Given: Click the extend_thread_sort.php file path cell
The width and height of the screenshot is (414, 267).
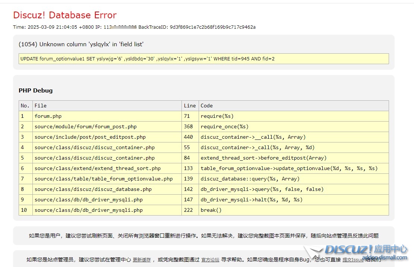Looking at the screenshot, I should click(x=98, y=169).
